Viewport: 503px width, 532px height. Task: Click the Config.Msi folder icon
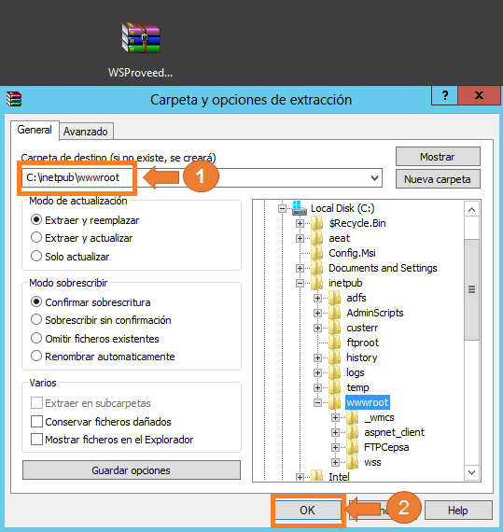[x=316, y=253]
